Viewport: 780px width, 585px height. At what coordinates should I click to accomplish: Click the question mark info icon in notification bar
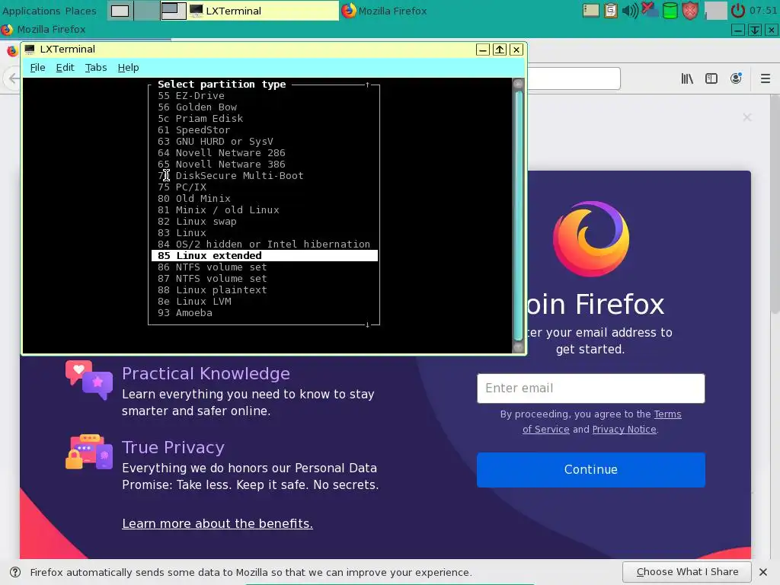click(x=15, y=572)
